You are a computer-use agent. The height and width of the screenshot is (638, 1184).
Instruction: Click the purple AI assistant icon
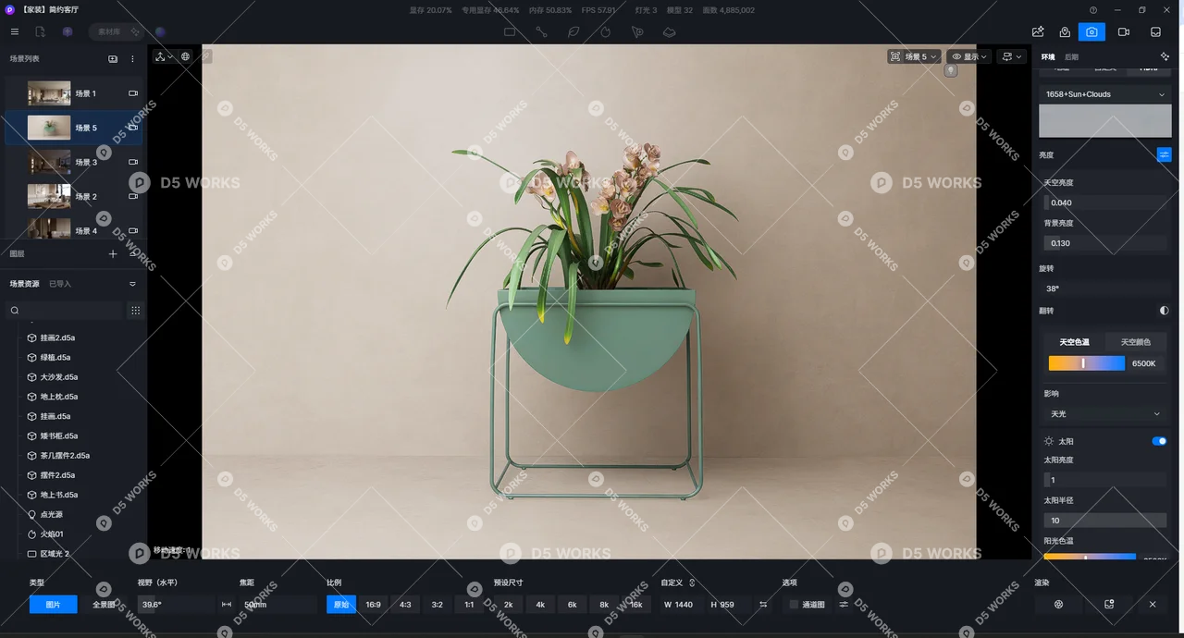point(68,31)
